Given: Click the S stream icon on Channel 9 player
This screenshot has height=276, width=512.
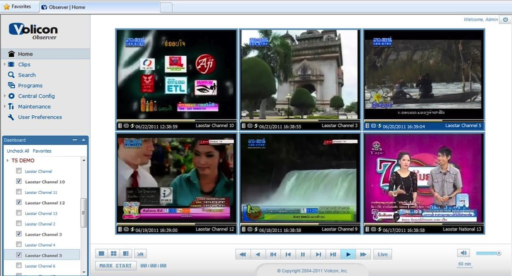Looking at the screenshot, I should (256, 230).
